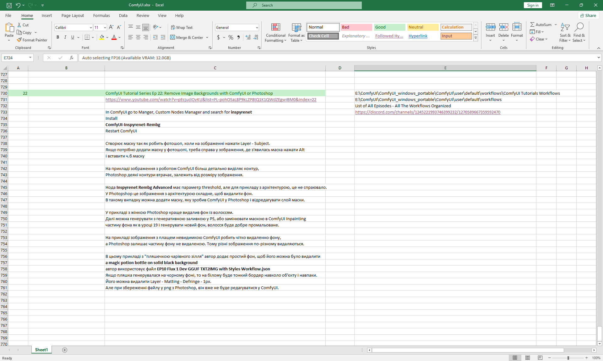Click the Merge & Center icon

click(173, 37)
